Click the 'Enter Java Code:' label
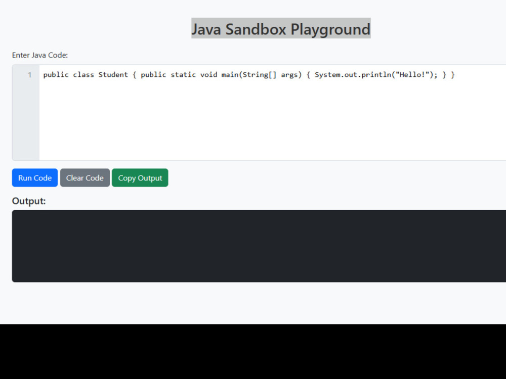506x379 pixels. coord(40,55)
